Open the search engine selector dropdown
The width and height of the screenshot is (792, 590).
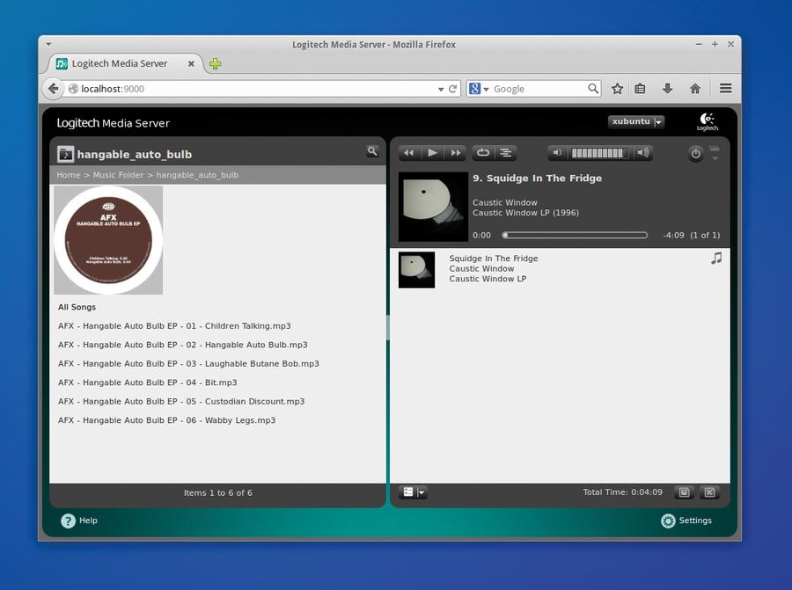click(479, 89)
